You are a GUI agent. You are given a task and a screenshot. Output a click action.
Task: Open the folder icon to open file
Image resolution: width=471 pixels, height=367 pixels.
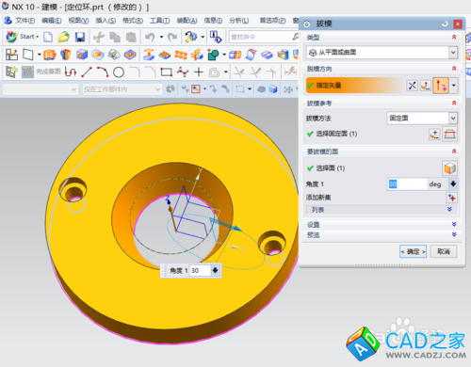point(64,37)
